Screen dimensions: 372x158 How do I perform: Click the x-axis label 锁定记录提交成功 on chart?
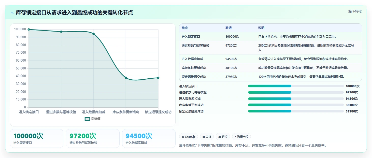pos(158,112)
